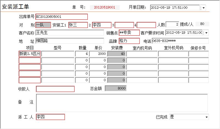
Task: Click the 品牌 field showing 格力
Action: click(x=129, y=41)
